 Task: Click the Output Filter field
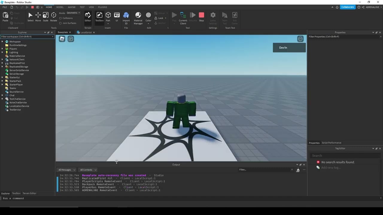click(266, 170)
